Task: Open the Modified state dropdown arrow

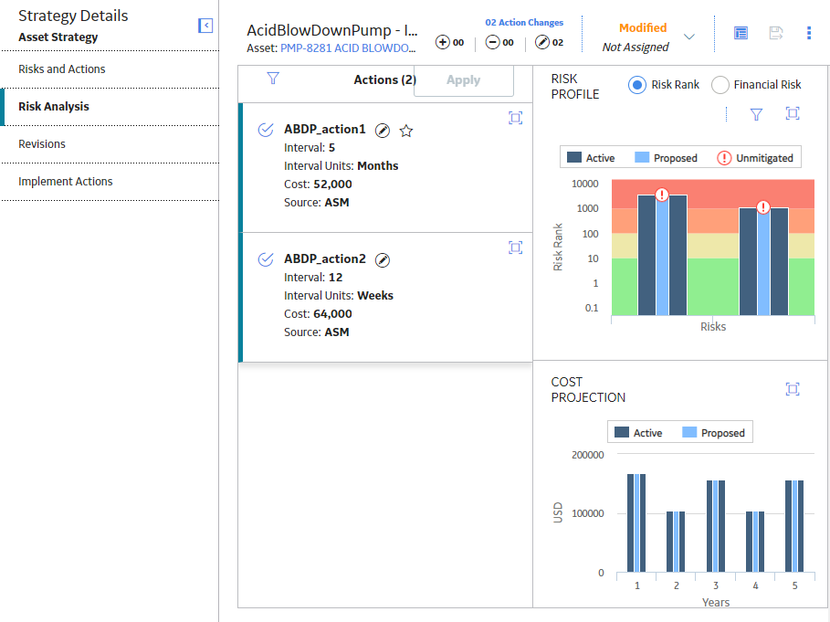Action: tap(689, 37)
